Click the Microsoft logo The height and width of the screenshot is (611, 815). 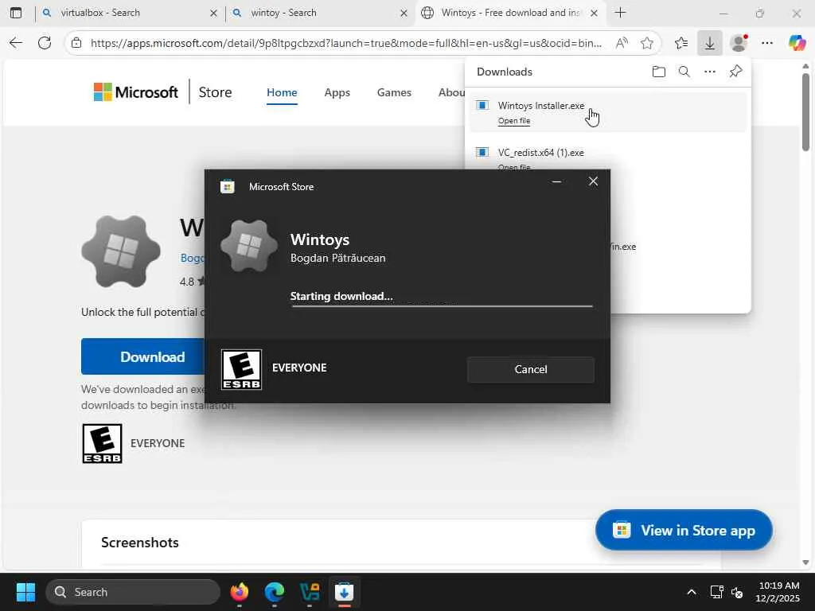pos(135,92)
